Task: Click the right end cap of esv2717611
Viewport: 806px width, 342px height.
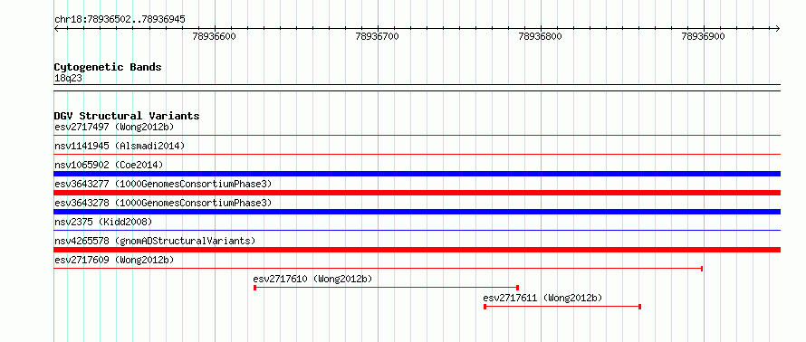Action: pyautogui.click(x=640, y=307)
